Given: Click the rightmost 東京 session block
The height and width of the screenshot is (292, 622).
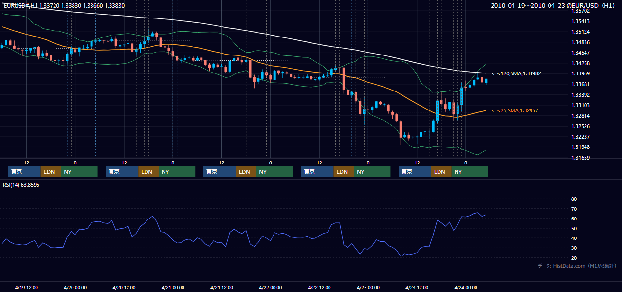Looking at the screenshot, I should (x=415, y=172).
